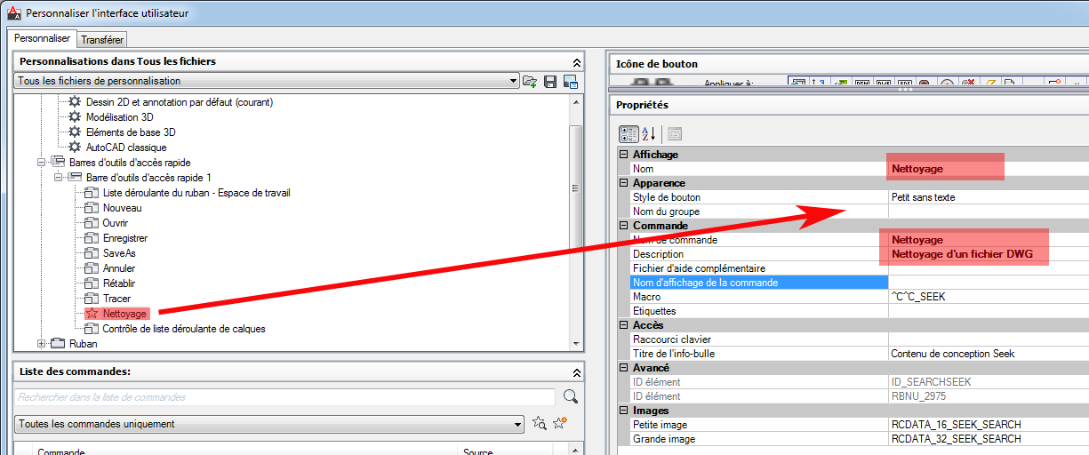Collapse the Affichage property section
The height and width of the screenshot is (455, 1089).
click(x=622, y=155)
